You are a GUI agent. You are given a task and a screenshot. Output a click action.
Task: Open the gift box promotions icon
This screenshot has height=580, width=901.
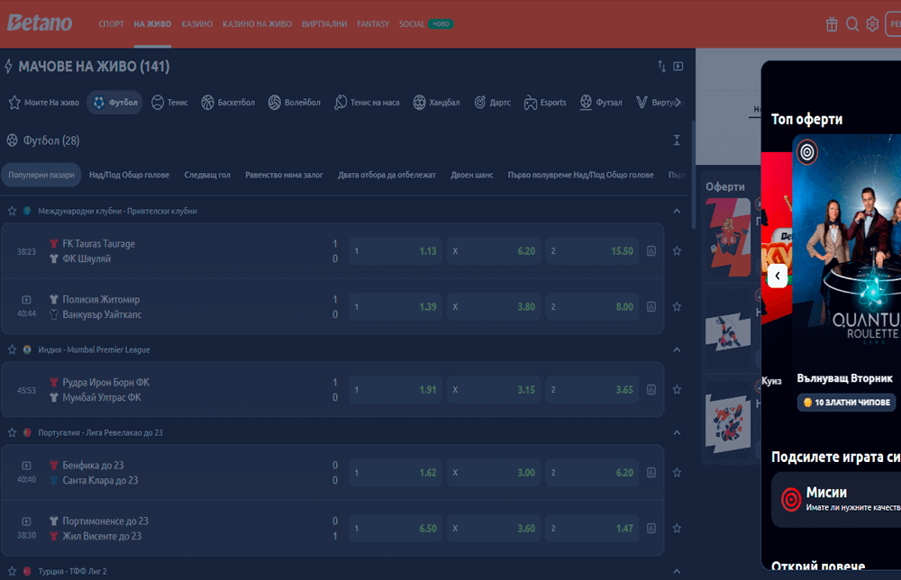point(832,24)
